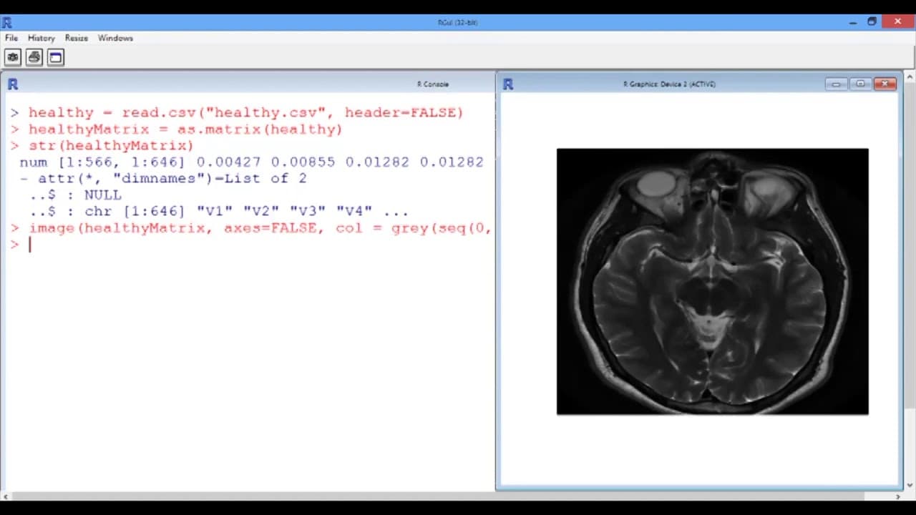Click the 'chr [1:646] "V1" "V2"' output line
This screenshot has width=916, height=515.
[218, 212]
